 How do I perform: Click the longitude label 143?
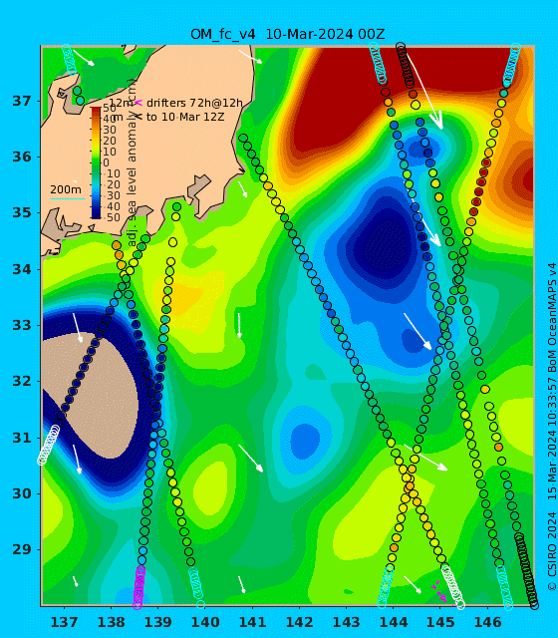(346, 622)
